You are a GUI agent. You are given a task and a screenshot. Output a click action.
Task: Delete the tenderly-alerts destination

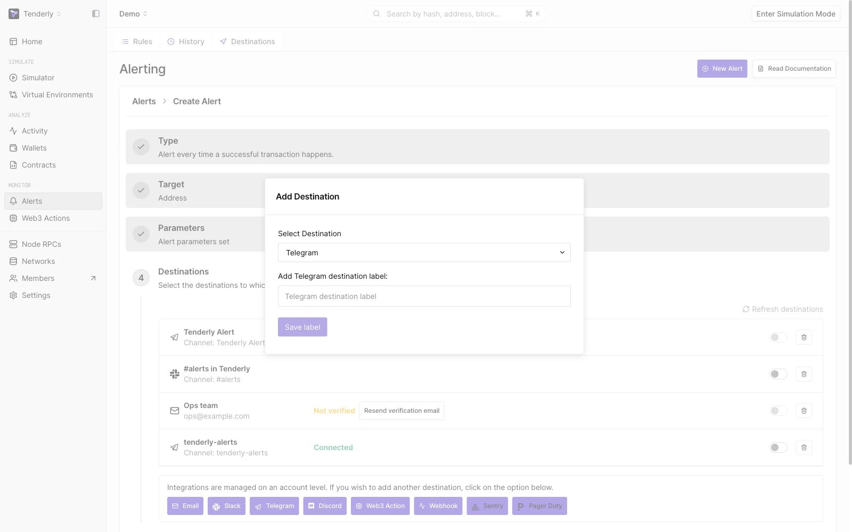click(804, 447)
